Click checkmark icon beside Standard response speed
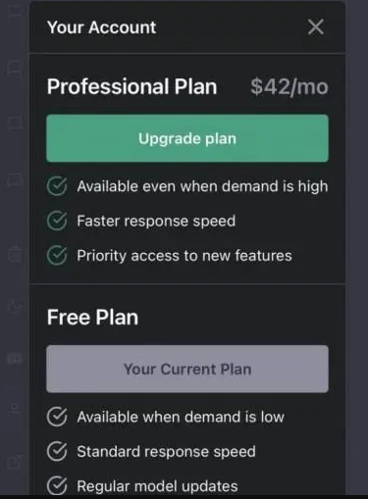Screen dimensions: 368x499 [x=57, y=452]
